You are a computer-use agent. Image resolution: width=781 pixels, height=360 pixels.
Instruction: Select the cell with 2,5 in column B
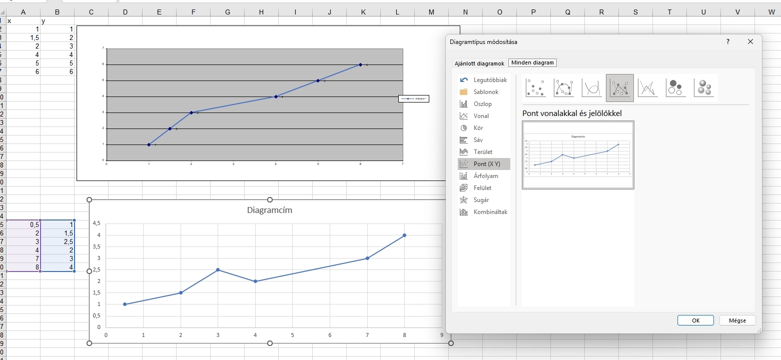click(58, 242)
